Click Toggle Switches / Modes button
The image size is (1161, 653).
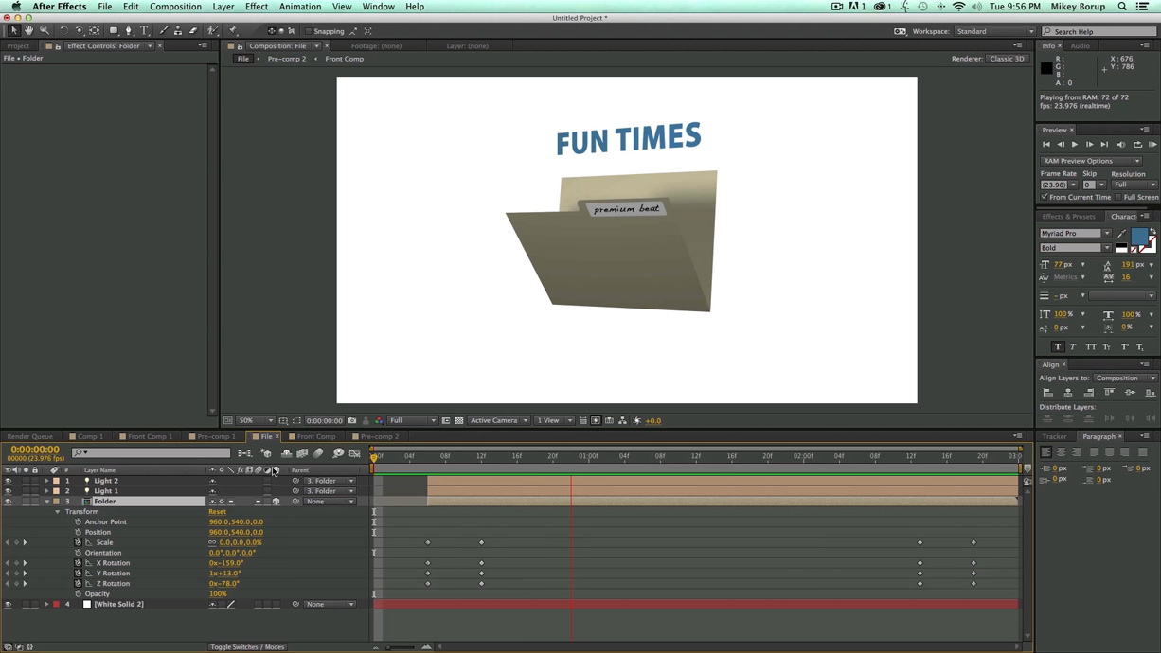pos(247,646)
